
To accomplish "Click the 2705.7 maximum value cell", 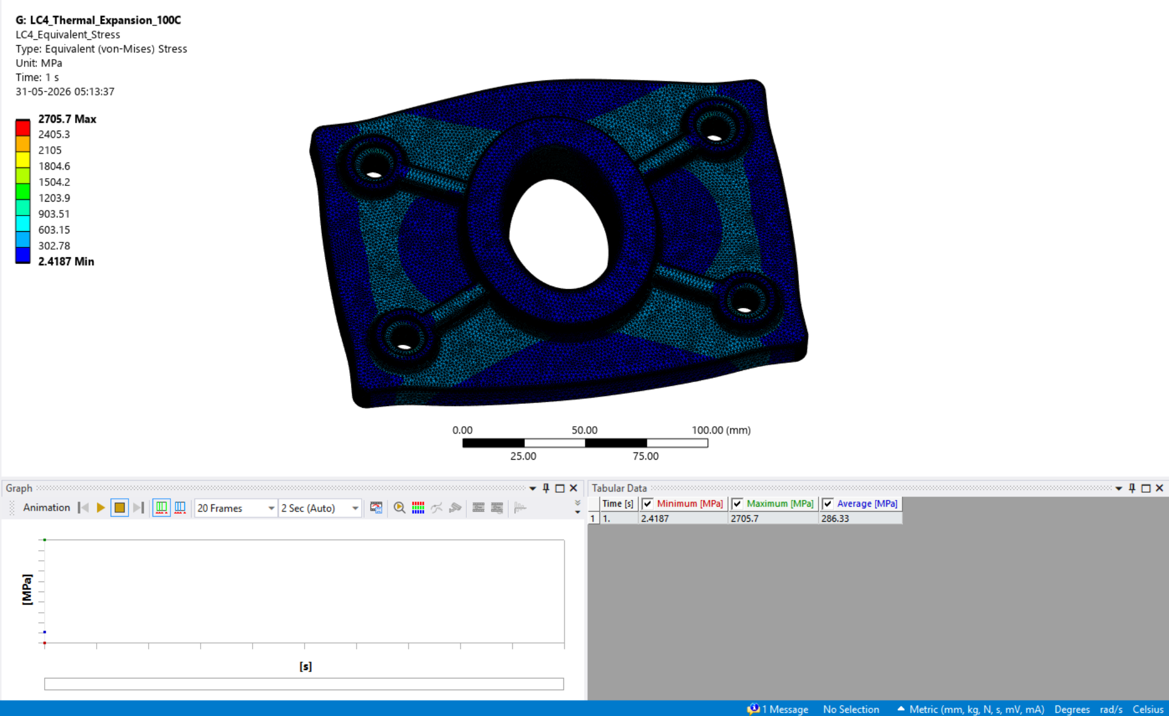I will pyautogui.click(x=773, y=518).
